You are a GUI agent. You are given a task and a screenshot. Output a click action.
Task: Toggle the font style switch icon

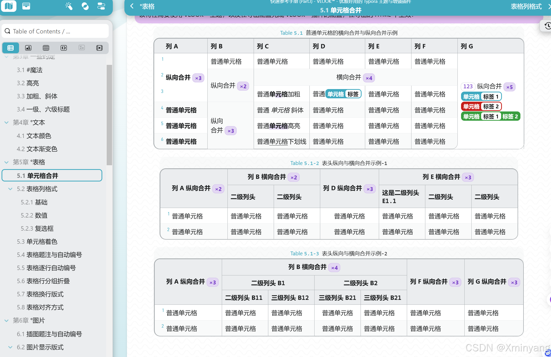pyautogui.click(x=101, y=6)
